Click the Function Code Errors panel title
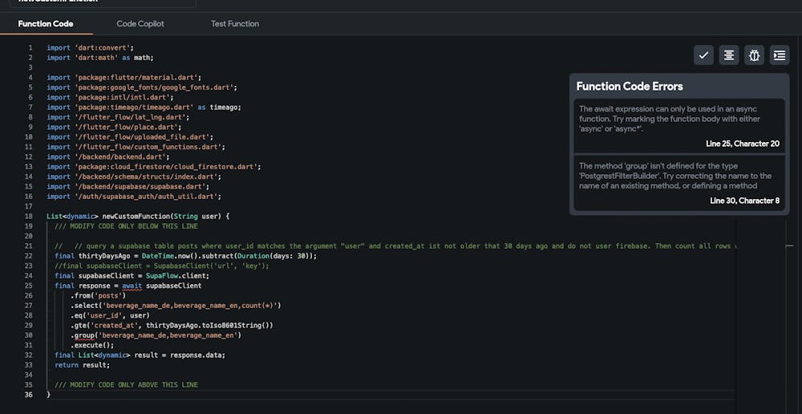 click(x=630, y=87)
